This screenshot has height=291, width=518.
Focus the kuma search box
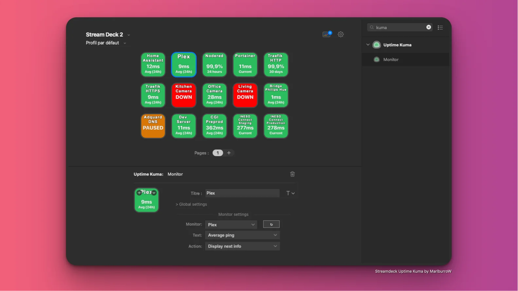[x=400, y=27]
